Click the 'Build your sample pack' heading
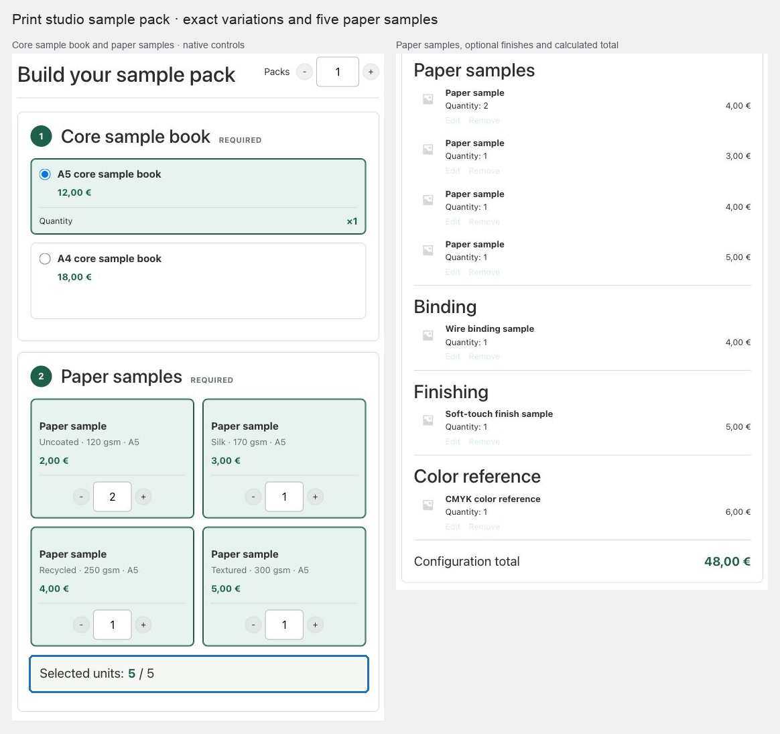This screenshot has height=734, width=780. (x=127, y=74)
